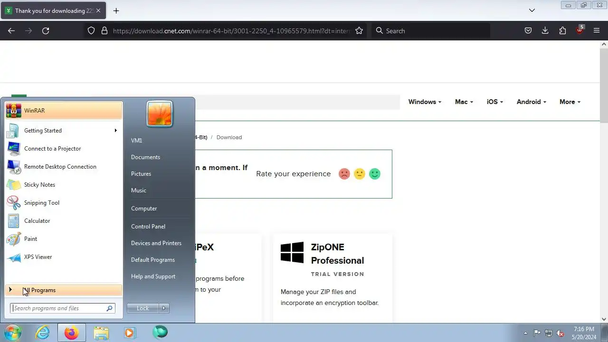Image resolution: width=608 pixels, height=342 pixels.
Task: Expand the iOS category dropdown
Action: tap(494, 102)
